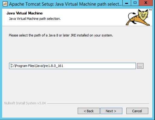The height and width of the screenshot is (120, 155).
Task: Click the Nullsoft Install System v3.04 label
Action: [25, 103]
